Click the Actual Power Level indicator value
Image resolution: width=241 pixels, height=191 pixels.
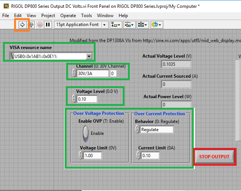176,105
